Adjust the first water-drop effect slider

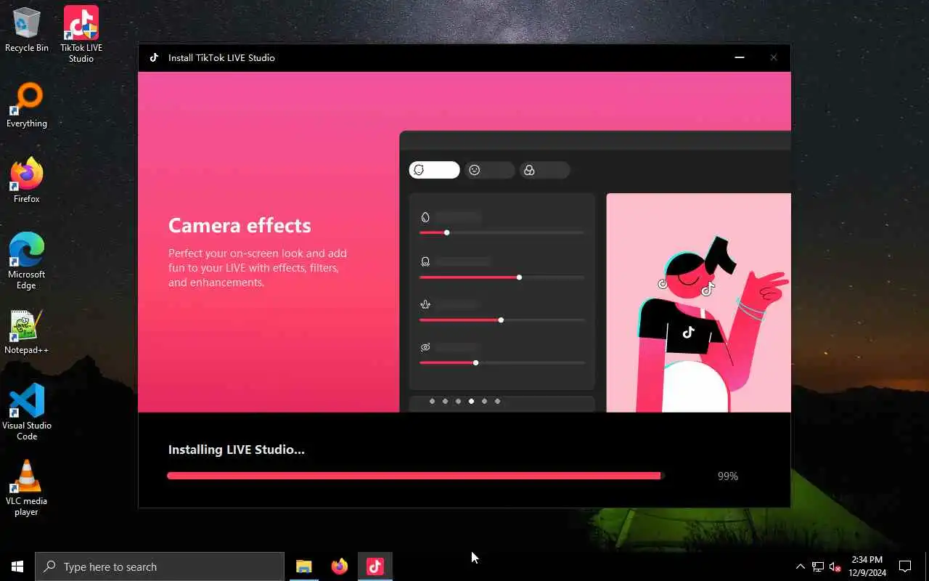pyautogui.click(x=502, y=232)
